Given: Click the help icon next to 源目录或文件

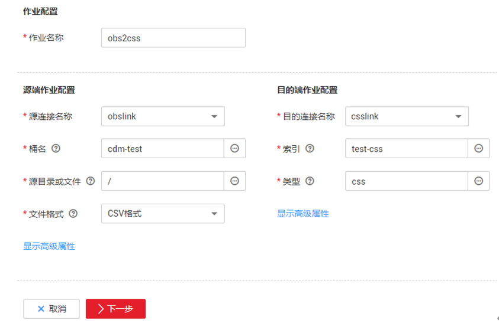Looking at the screenshot, I should (91, 181).
